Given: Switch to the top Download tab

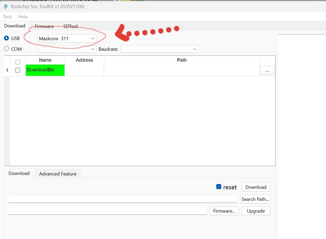Looking at the screenshot, I should [x=15, y=26].
